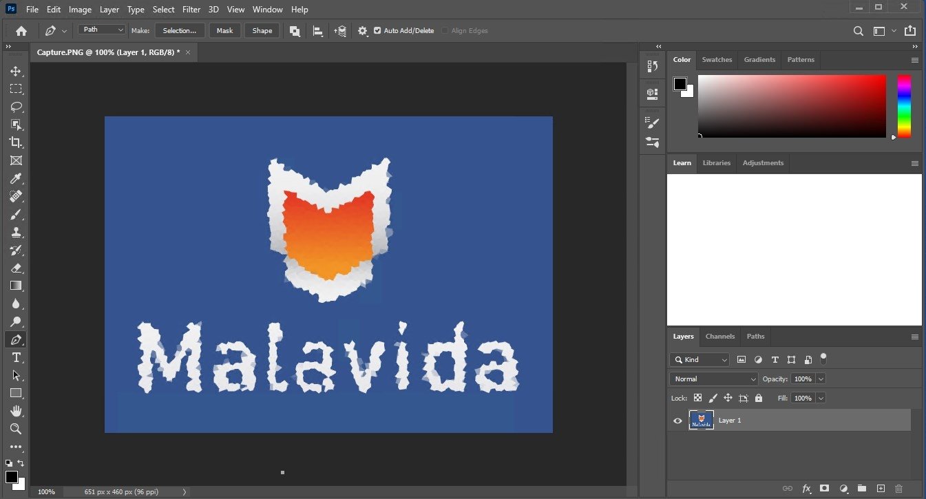
Task: Select the Frame tool
Action: (x=16, y=160)
